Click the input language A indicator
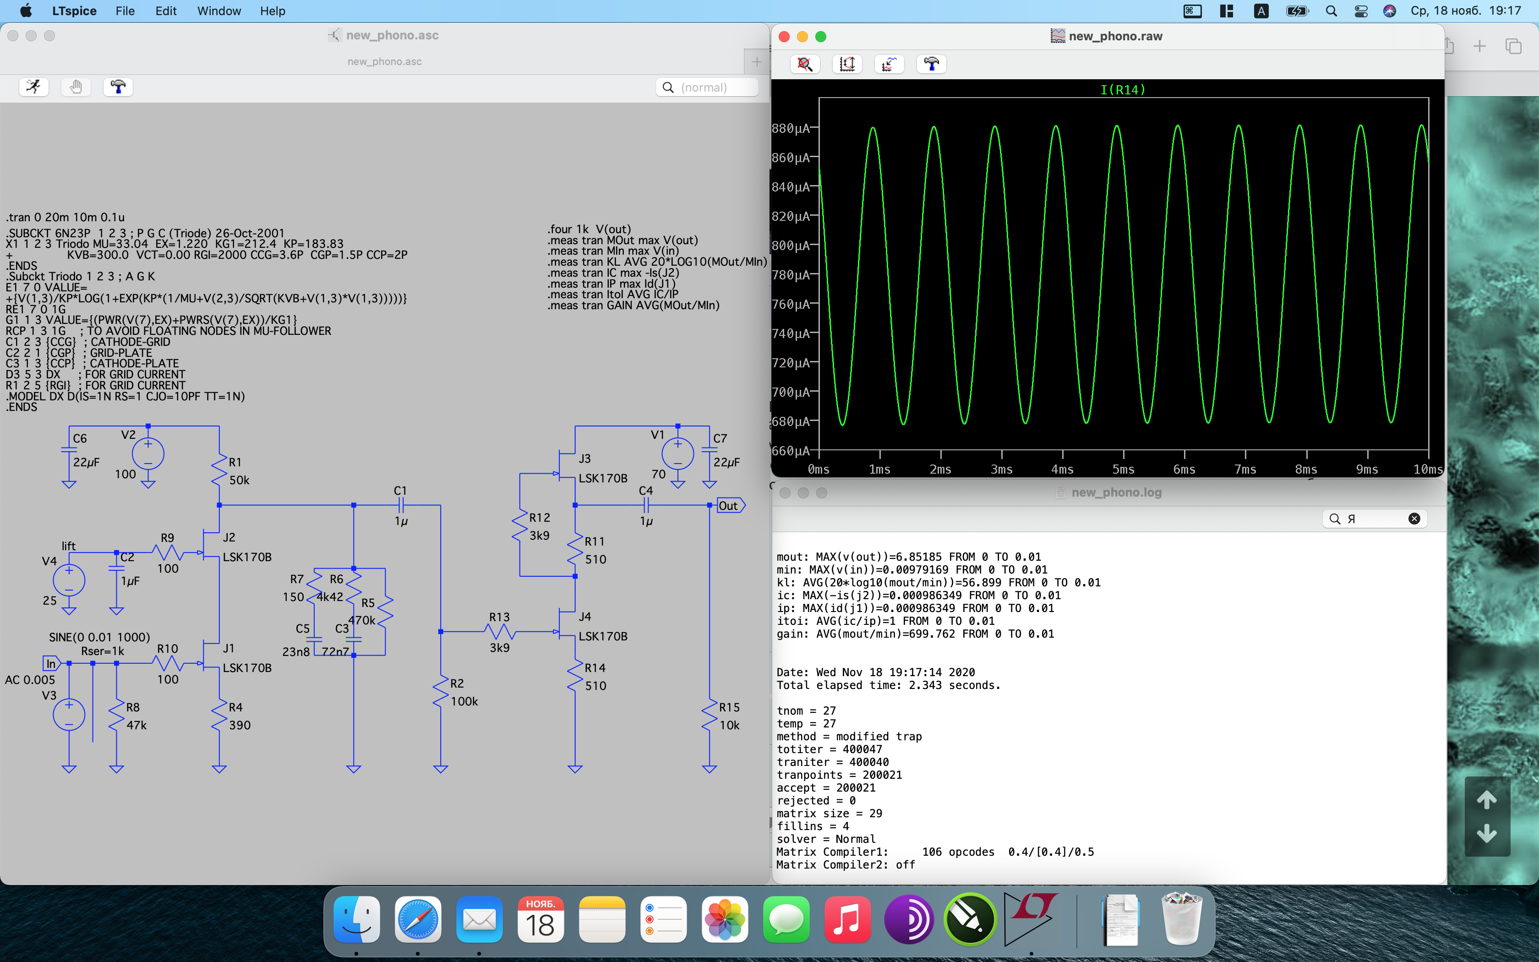 click(x=1261, y=11)
